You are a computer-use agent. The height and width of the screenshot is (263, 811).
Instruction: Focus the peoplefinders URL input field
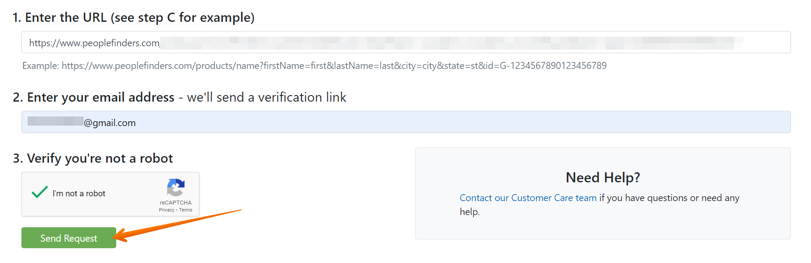click(406, 42)
